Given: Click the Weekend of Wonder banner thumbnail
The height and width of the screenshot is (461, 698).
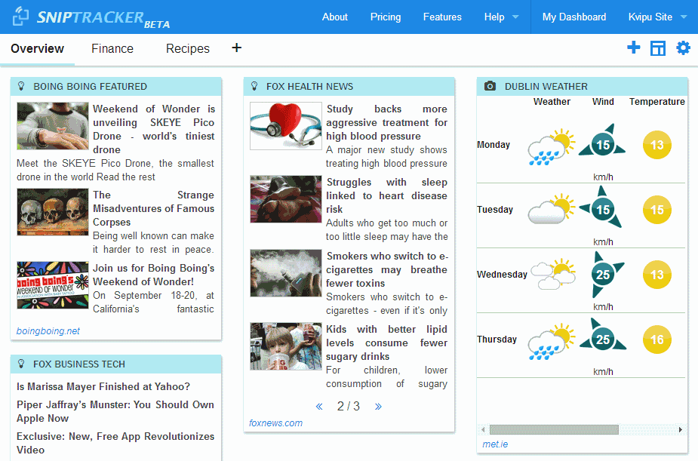Looking at the screenshot, I should pos(53,284).
